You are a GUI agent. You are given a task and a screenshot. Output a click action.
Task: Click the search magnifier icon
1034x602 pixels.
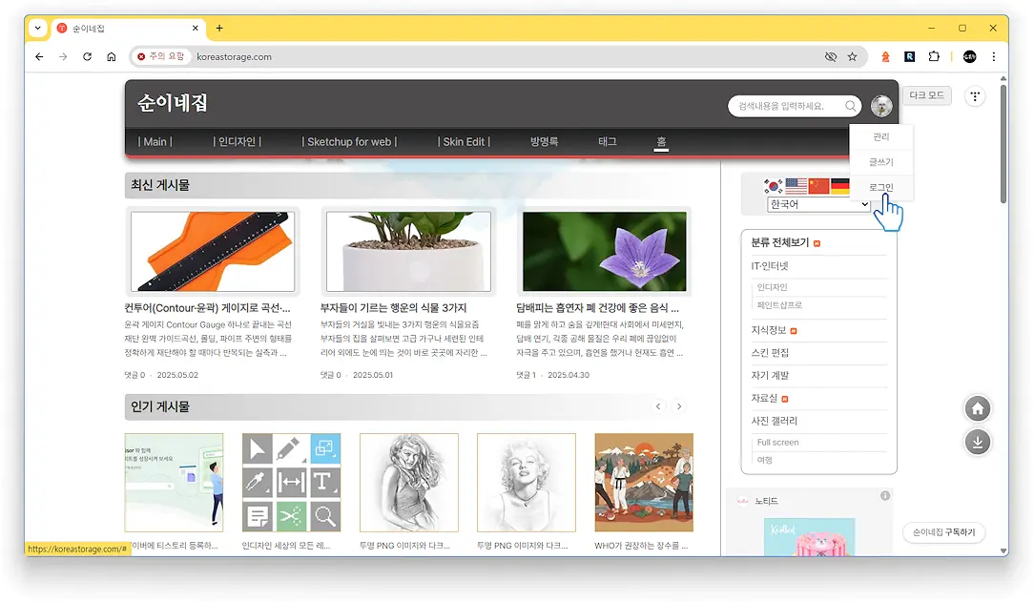click(x=852, y=106)
